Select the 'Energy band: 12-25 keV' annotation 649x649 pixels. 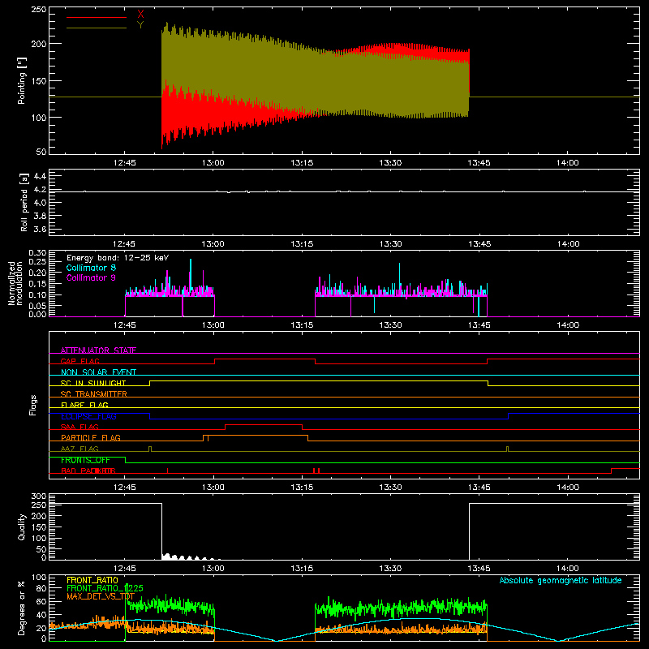pyautogui.click(x=118, y=258)
